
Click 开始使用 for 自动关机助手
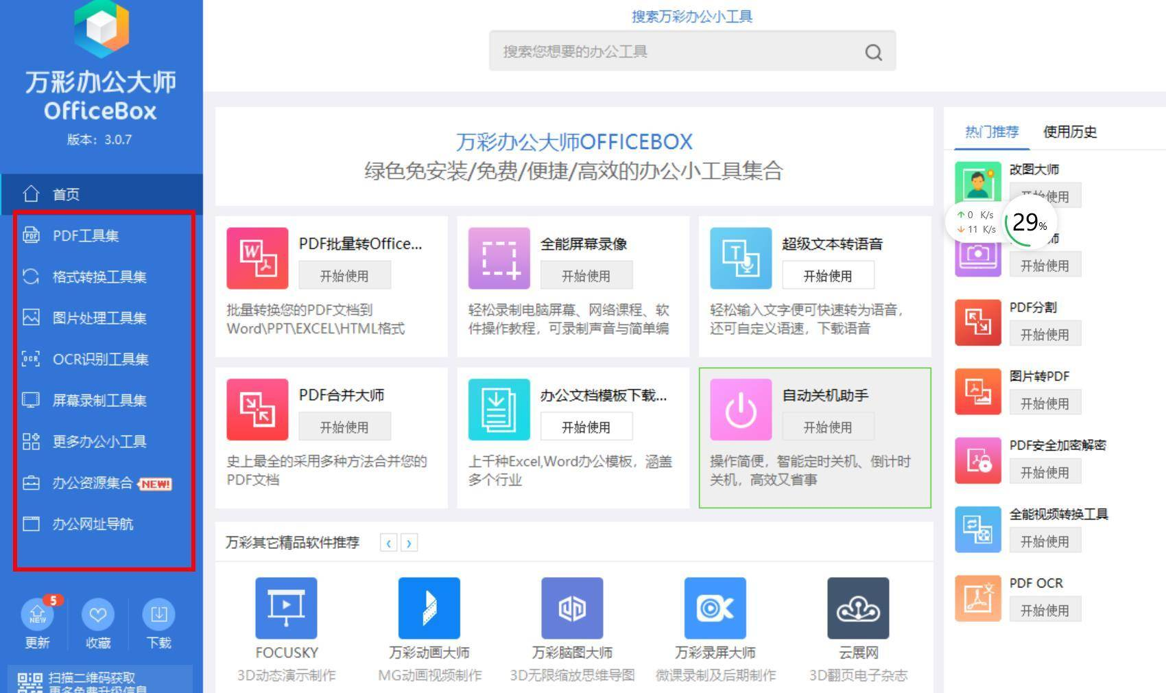tap(829, 427)
